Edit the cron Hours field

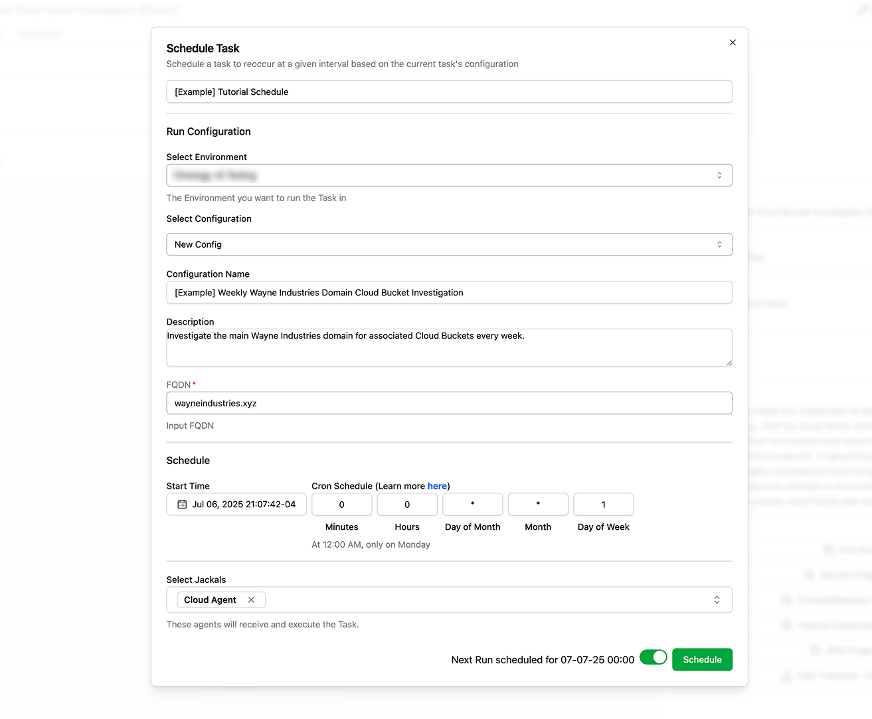(x=407, y=505)
